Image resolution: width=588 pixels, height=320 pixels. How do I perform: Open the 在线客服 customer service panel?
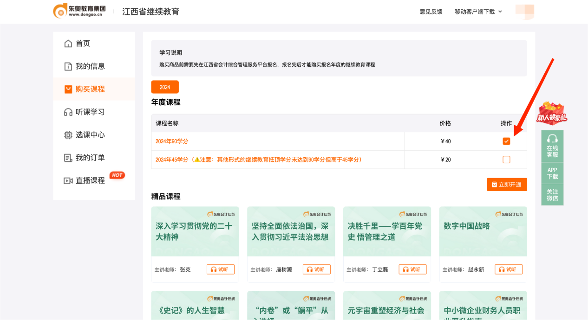[x=552, y=146]
